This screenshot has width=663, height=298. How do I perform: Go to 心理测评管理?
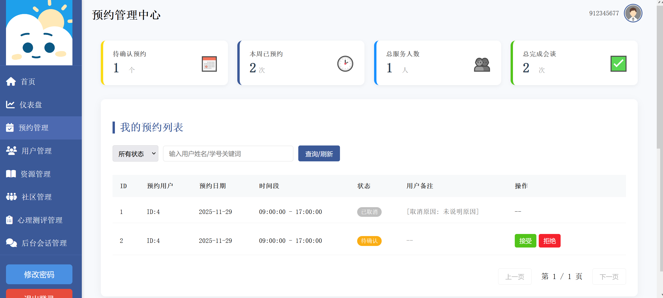(41, 220)
